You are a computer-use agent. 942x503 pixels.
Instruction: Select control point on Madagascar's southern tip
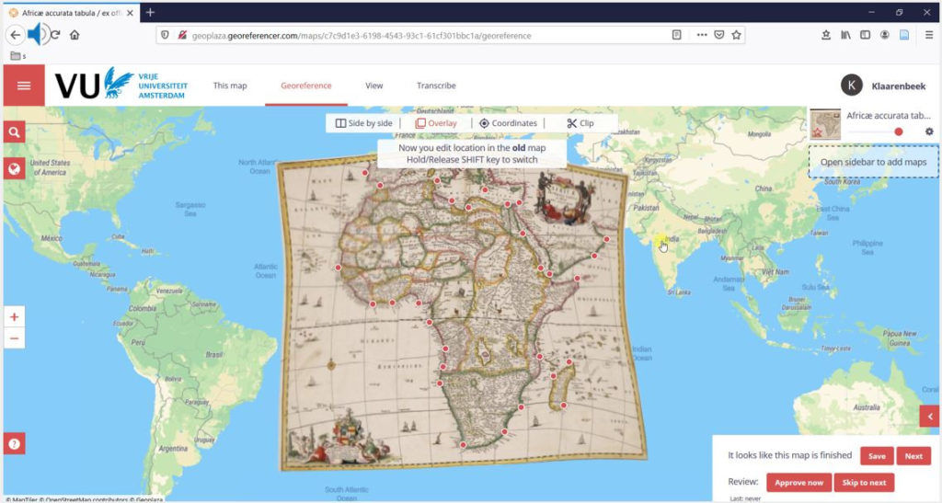coord(564,406)
